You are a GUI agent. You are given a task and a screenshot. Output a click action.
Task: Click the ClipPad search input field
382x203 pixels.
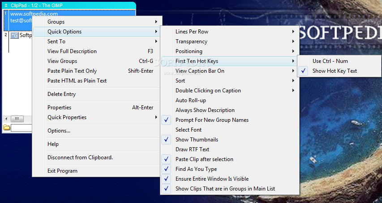tap(21, 128)
